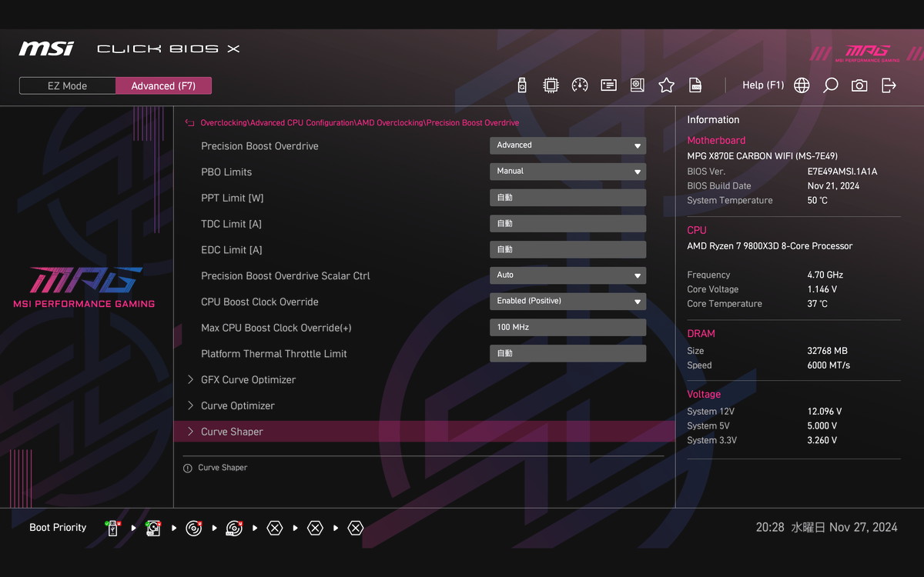
Task: Open Help (F1)
Action: pos(763,85)
